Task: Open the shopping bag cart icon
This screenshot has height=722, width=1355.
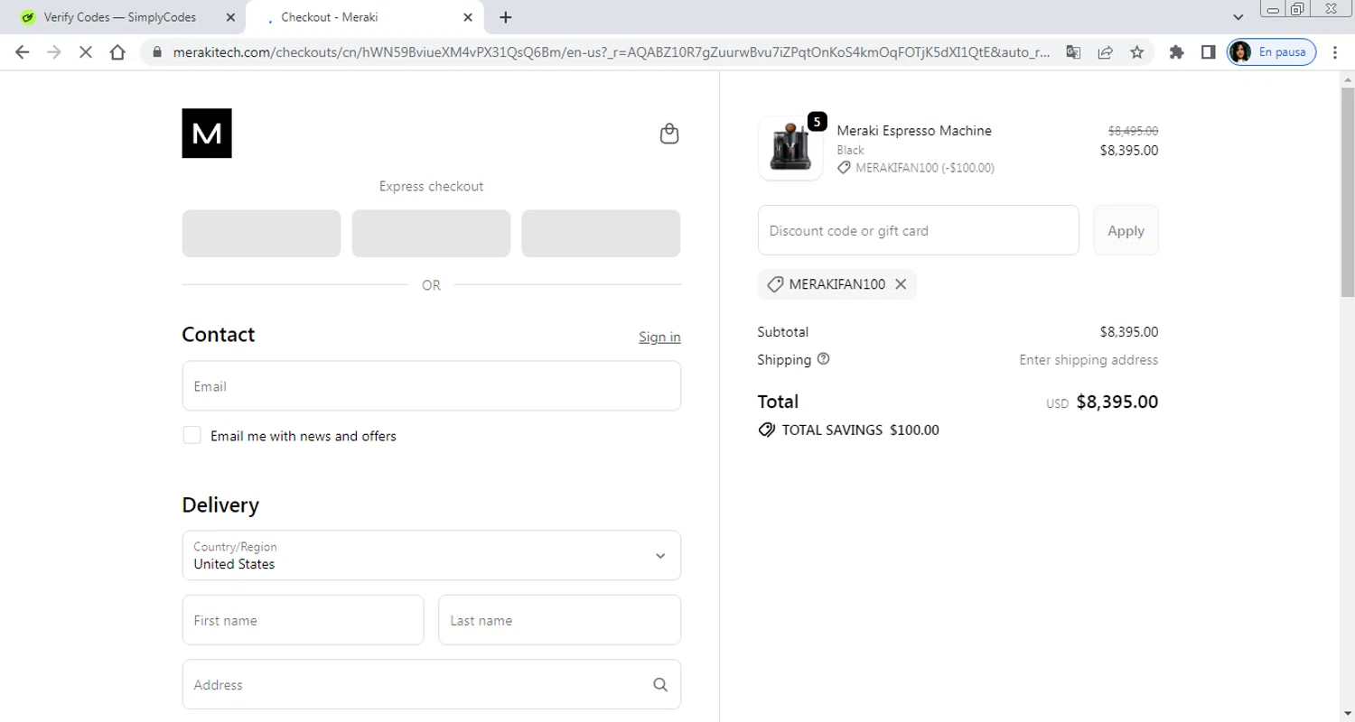Action: click(669, 134)
